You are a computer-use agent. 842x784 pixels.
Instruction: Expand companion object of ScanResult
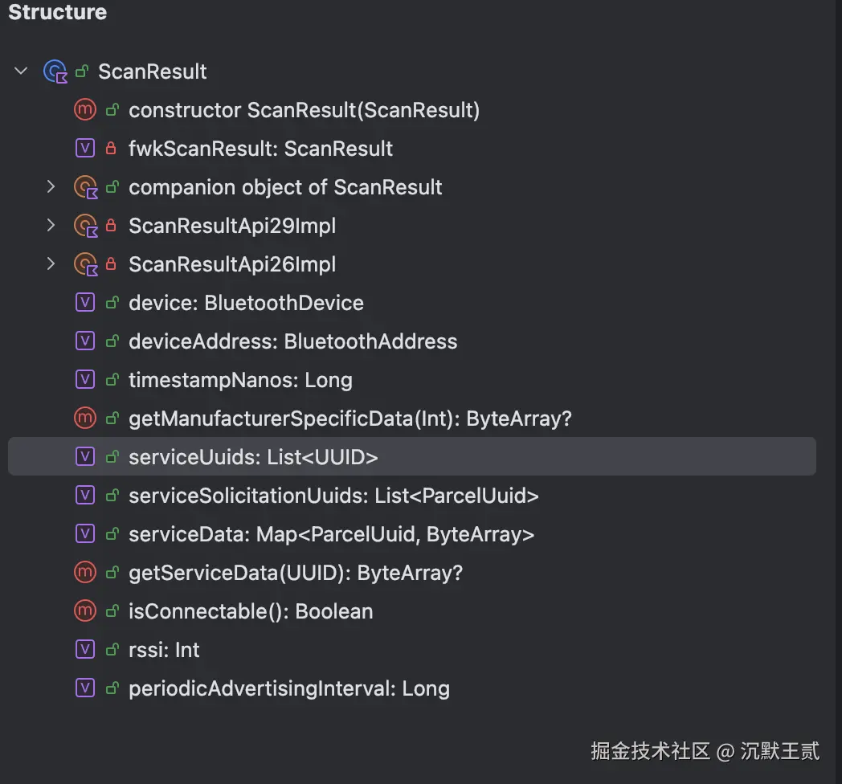[x=51, y=186]
